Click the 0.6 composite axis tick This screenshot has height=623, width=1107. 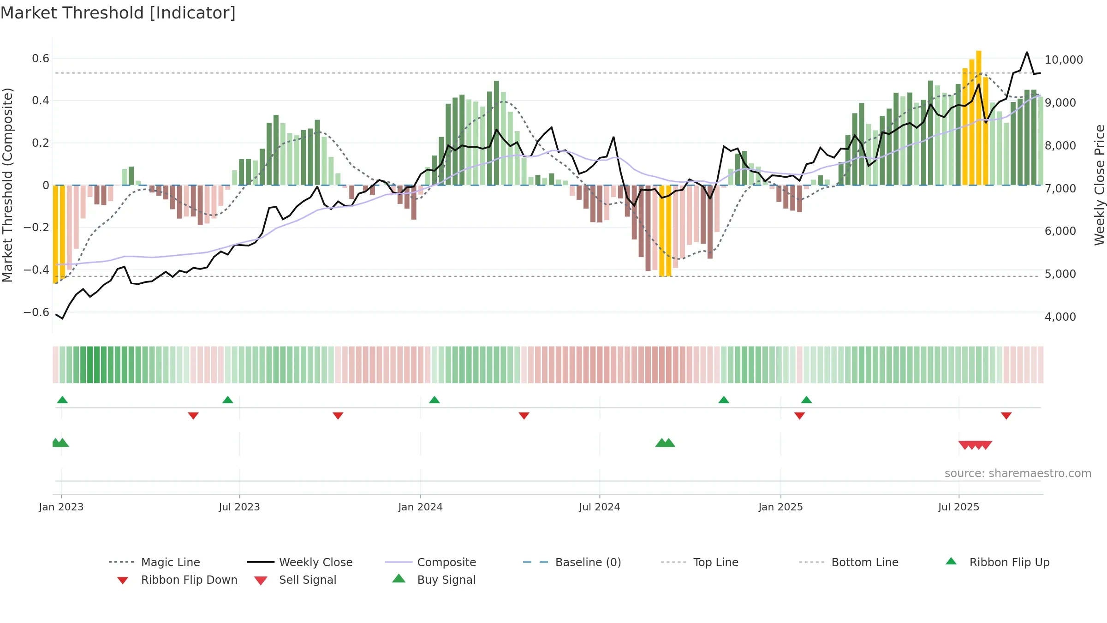click(41, 58)
